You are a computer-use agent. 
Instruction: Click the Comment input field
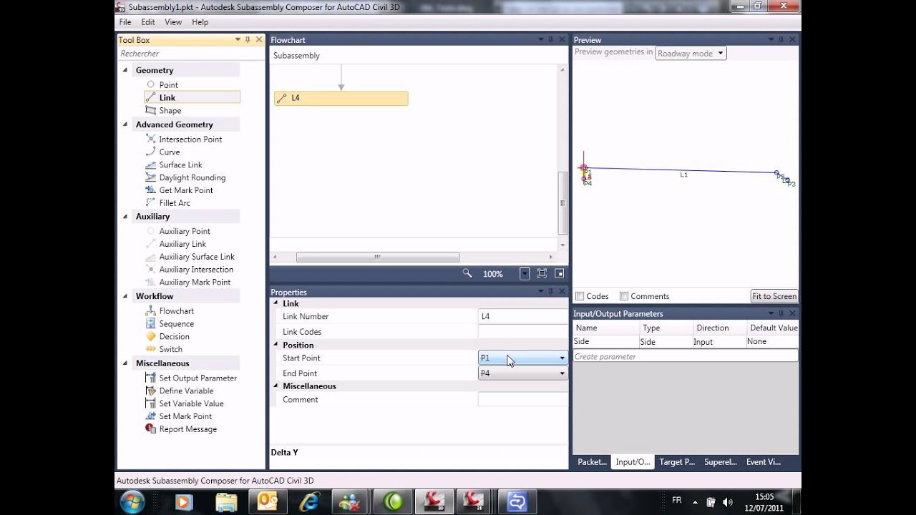click(x=522, y=400)
